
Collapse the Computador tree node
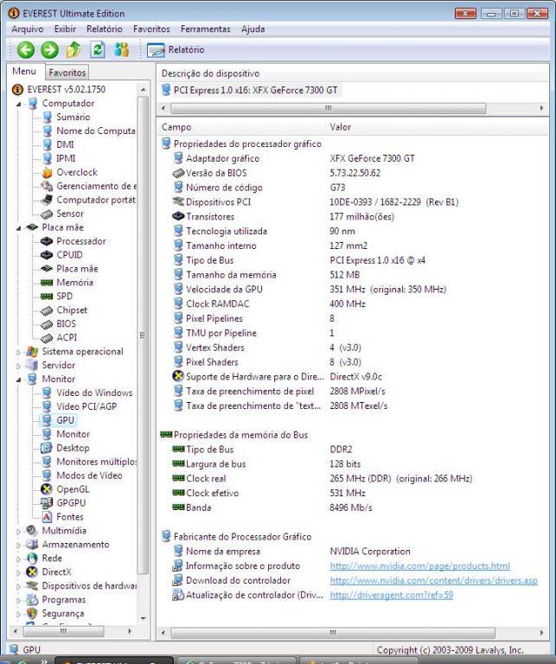point(18,104)
